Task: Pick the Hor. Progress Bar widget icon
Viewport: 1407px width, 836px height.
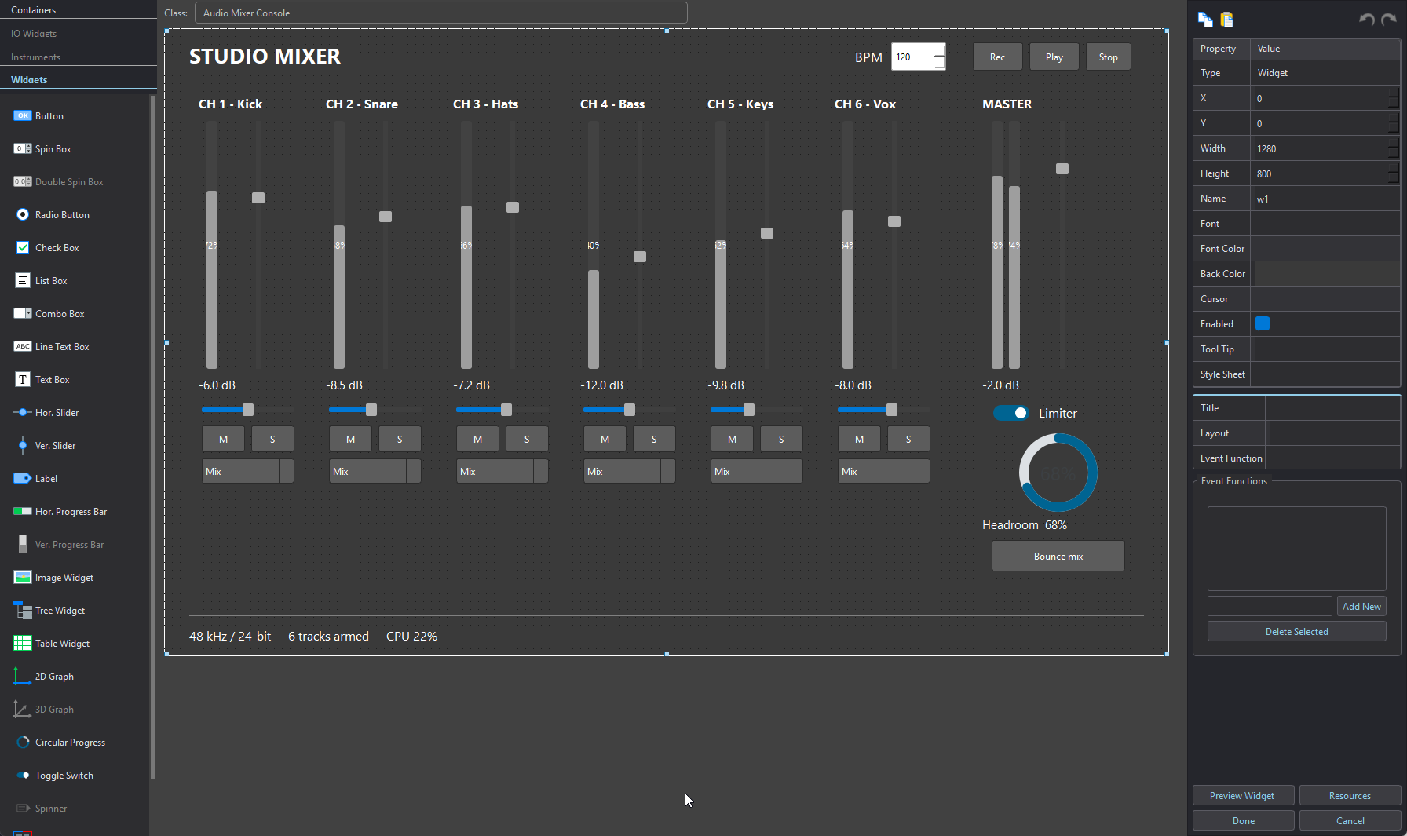Action: [x=23, y=511]
